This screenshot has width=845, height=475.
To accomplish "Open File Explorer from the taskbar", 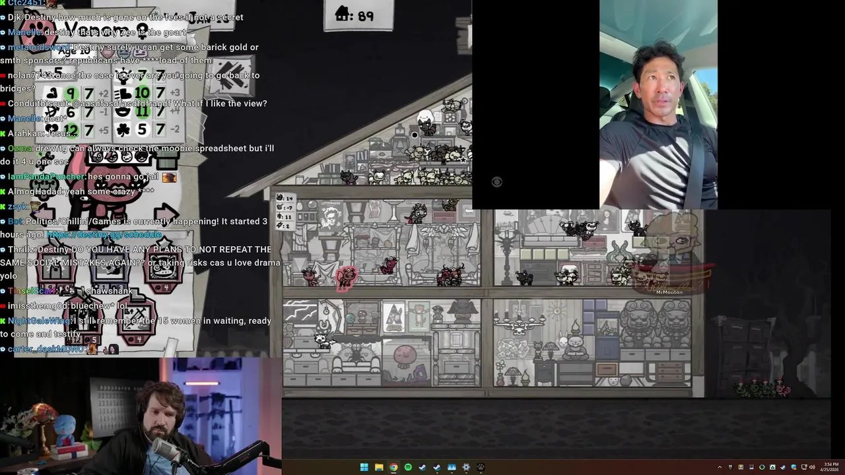I will pyautogui.click(x=379, y=467).
